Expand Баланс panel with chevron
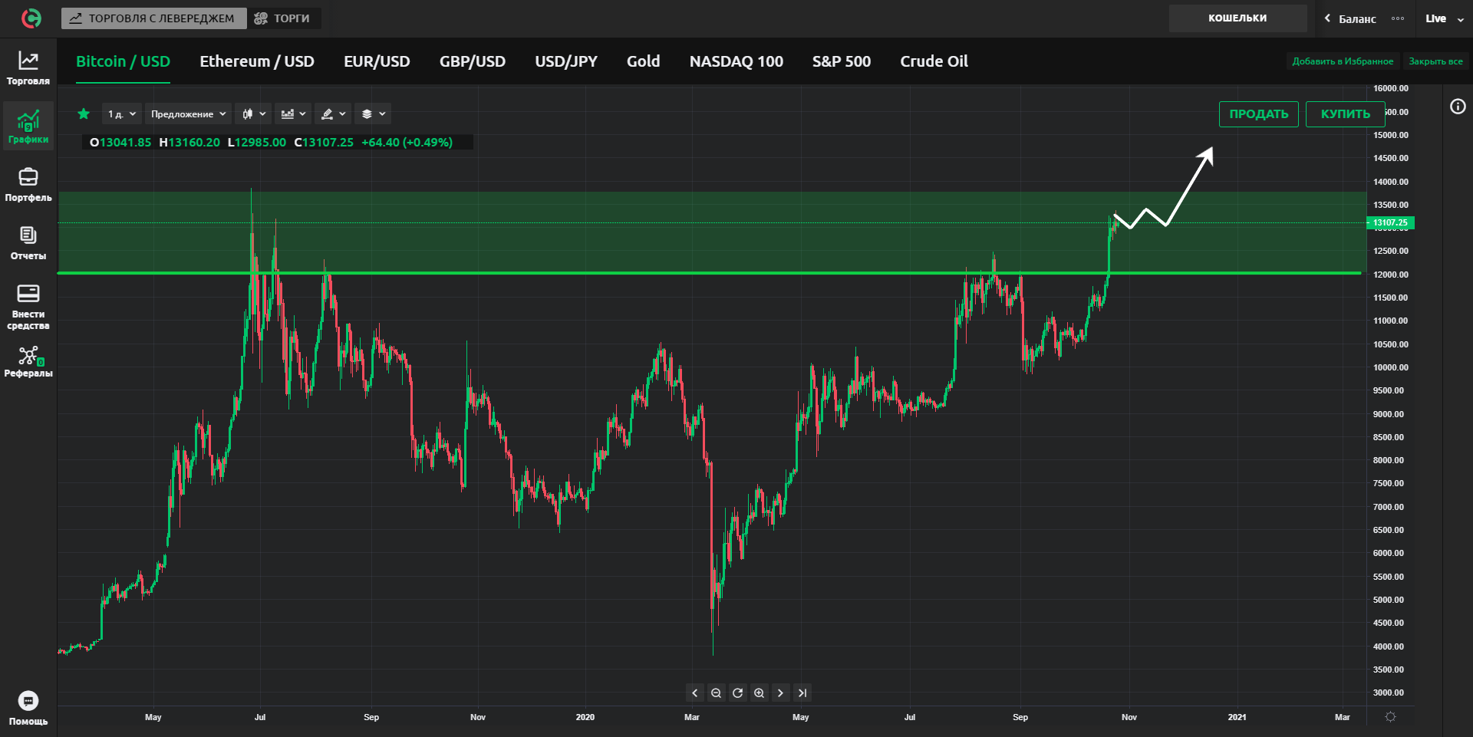 (x=1327, y=18)
